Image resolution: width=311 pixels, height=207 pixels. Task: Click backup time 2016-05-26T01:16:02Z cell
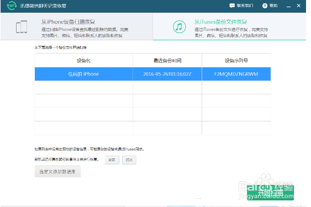[167, 74]
